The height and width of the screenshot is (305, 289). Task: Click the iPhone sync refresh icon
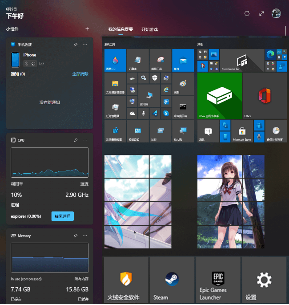(33, 64)
